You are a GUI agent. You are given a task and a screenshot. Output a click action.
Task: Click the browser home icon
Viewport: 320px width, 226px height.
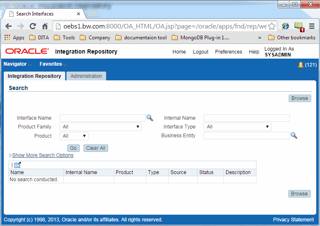[45, 26]
